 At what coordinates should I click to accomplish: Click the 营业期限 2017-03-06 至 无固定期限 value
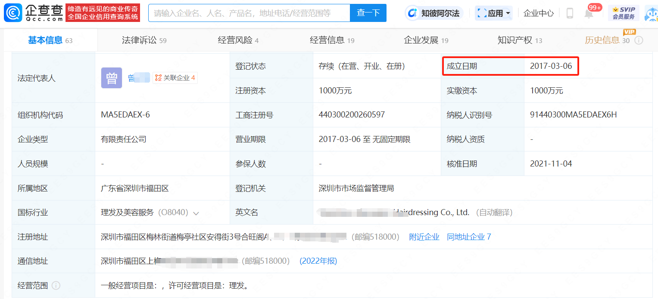(x=365, y=139)
